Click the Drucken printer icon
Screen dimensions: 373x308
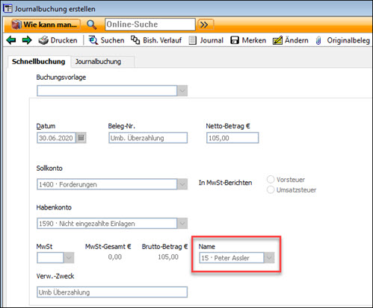(x=43, y=40)
